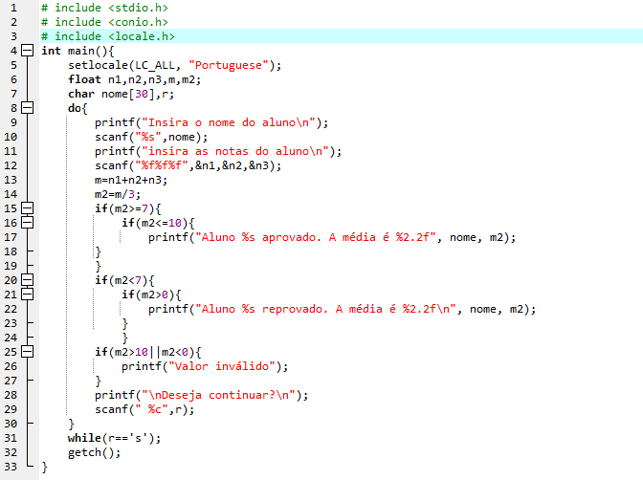Collapse the main function fold at line 4
The width and height of the screenshot is (643, 480).
pyautogui.click(x=27, y=51)
